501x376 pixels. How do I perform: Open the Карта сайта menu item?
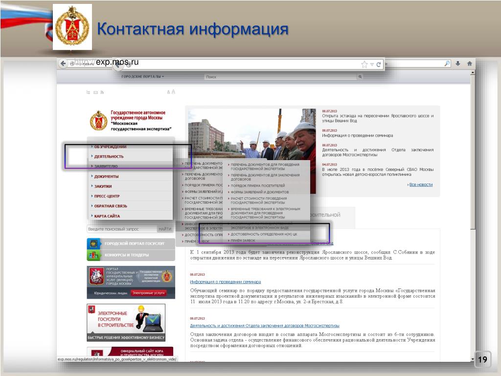pos(107,216)
